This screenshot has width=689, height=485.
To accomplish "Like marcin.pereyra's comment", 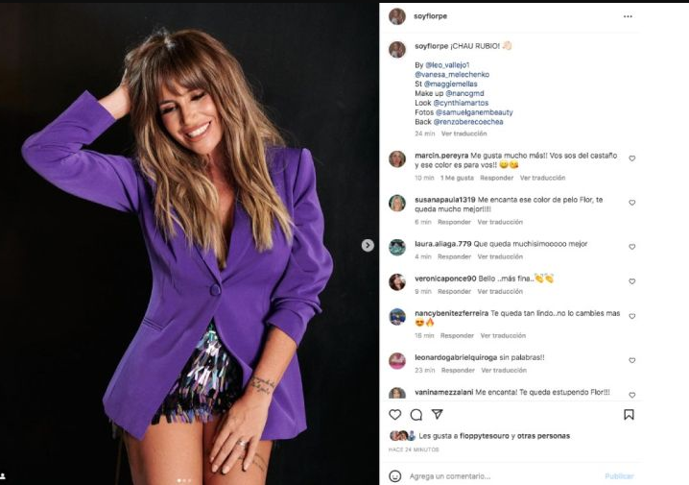I will click(631, 158).
